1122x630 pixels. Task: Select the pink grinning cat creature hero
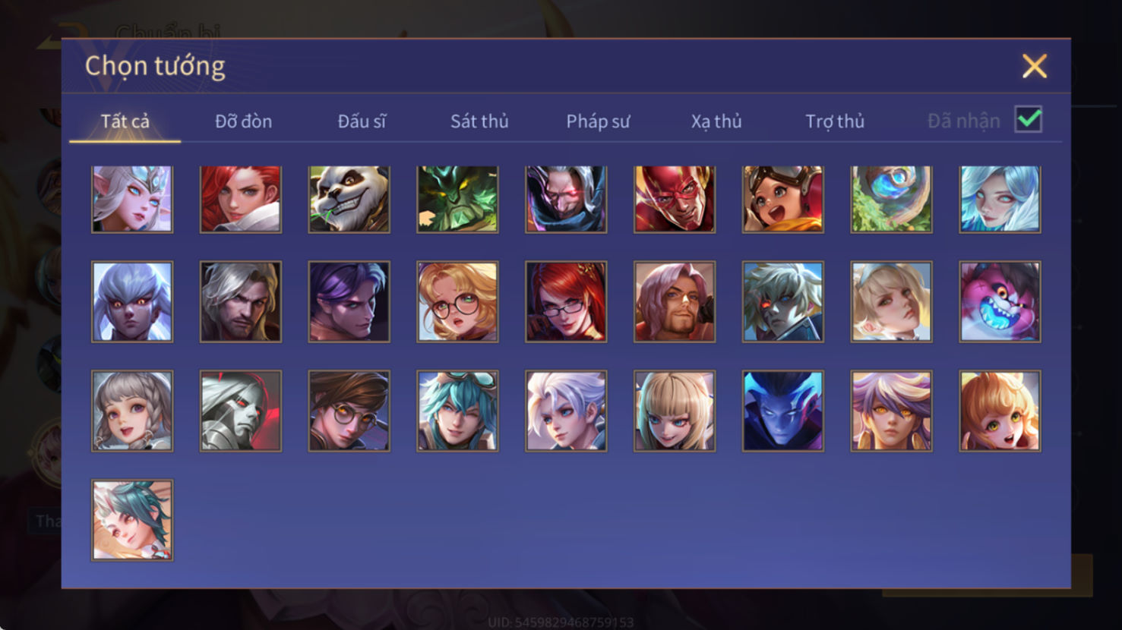coord(1000,301)
